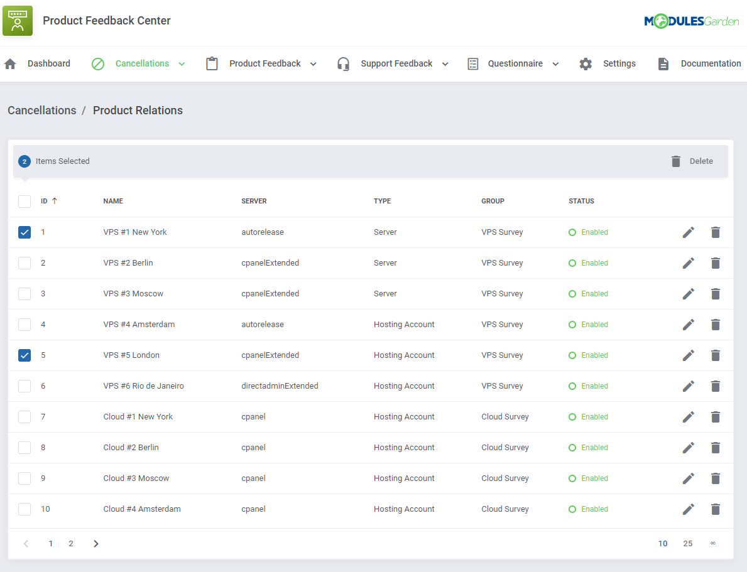Click the Support Feedback headset icon
This screenshot has width=747, height=572.
(x=343, y=64)
